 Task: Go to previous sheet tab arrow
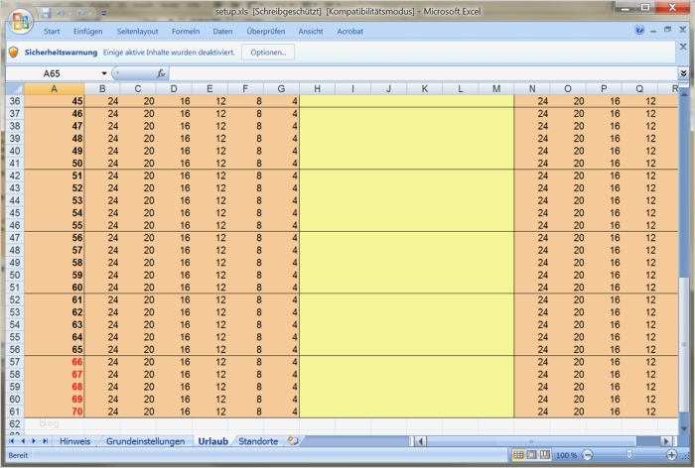pyautogui.click(x=23, y=441)
